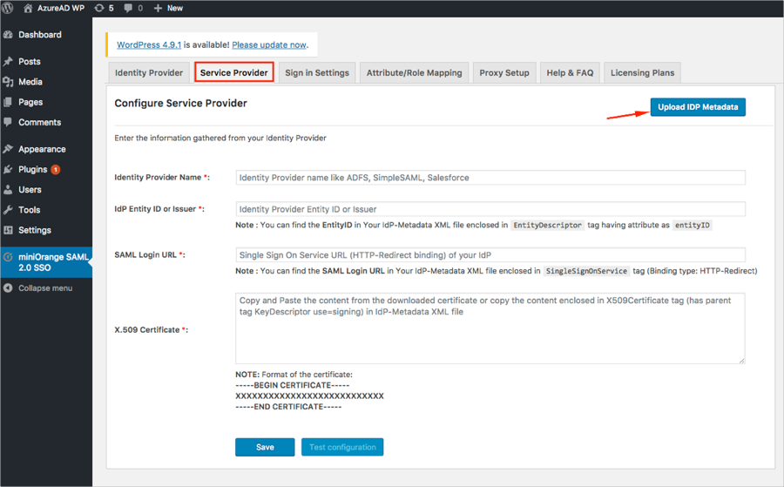Open the AzureAD WP home icon
Screen dimensions: 784x487
click(x=29, y=8)
